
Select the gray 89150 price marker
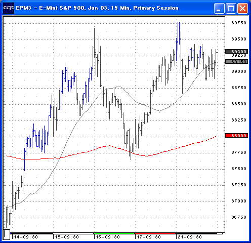click(x=237, y=62)
